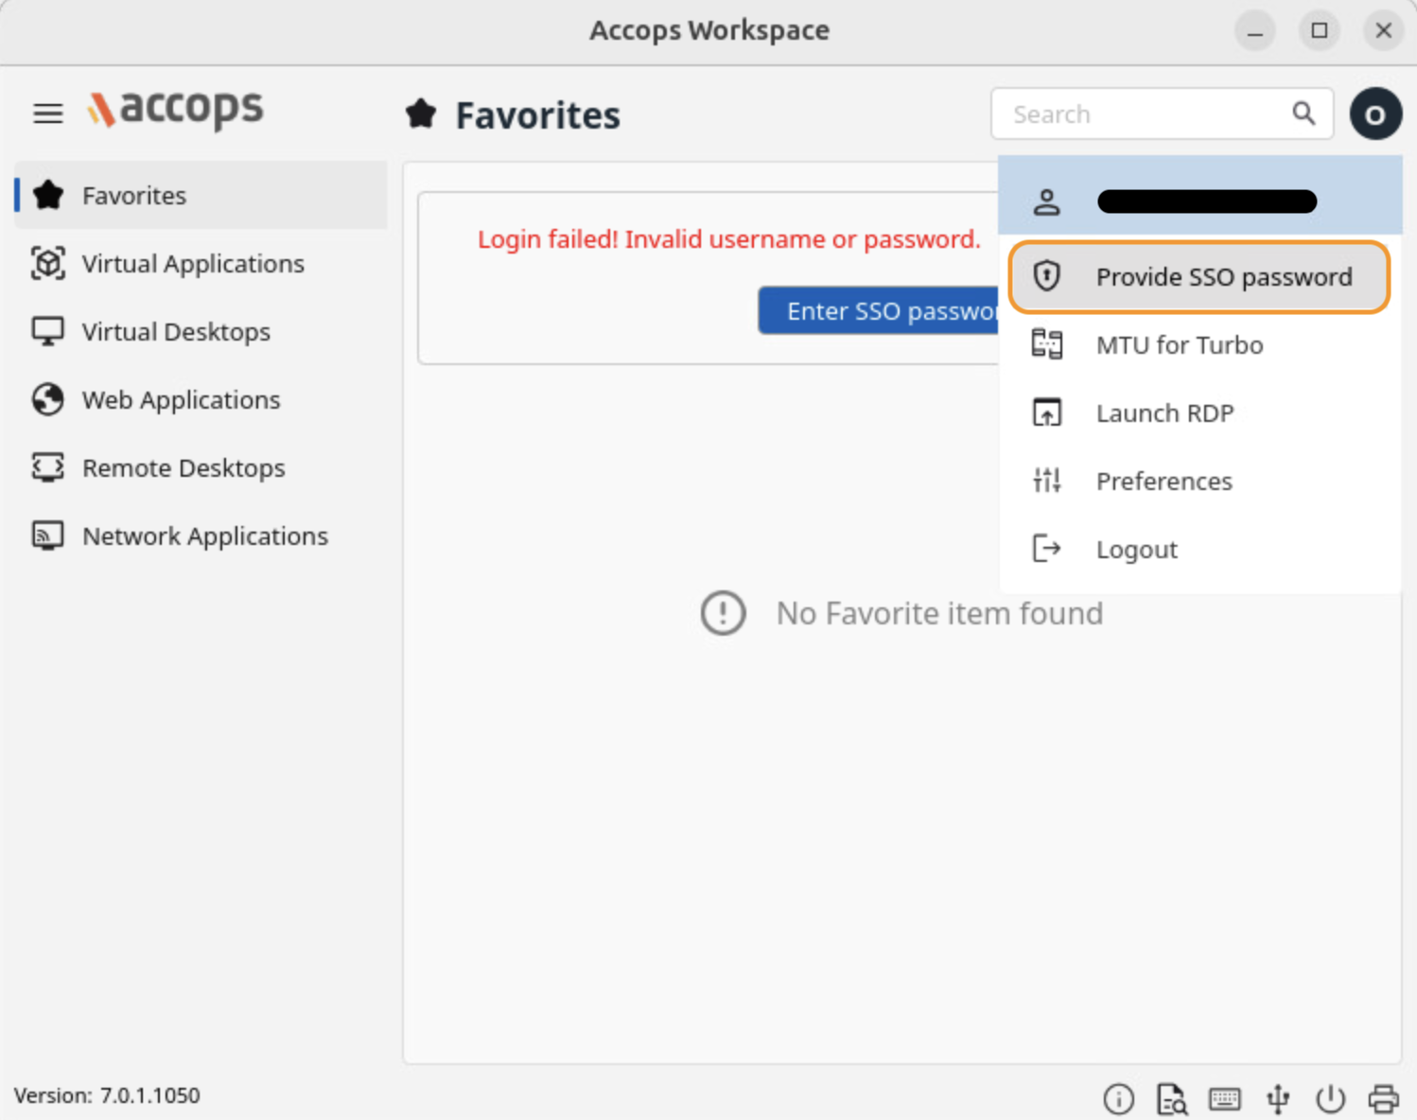Open Preferences from the user menu
Image resolution: width=1417 pixels, height=1120 pixels.
[x=1163, y=481]
